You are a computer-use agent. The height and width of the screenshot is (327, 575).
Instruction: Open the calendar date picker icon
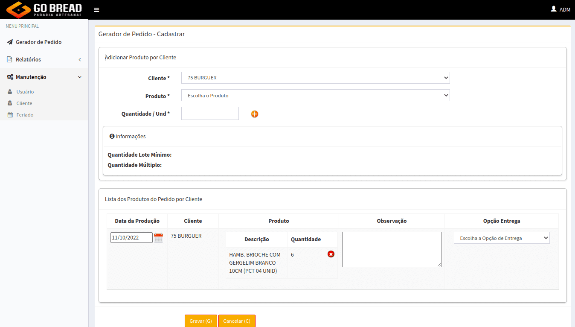click(158, 238)
